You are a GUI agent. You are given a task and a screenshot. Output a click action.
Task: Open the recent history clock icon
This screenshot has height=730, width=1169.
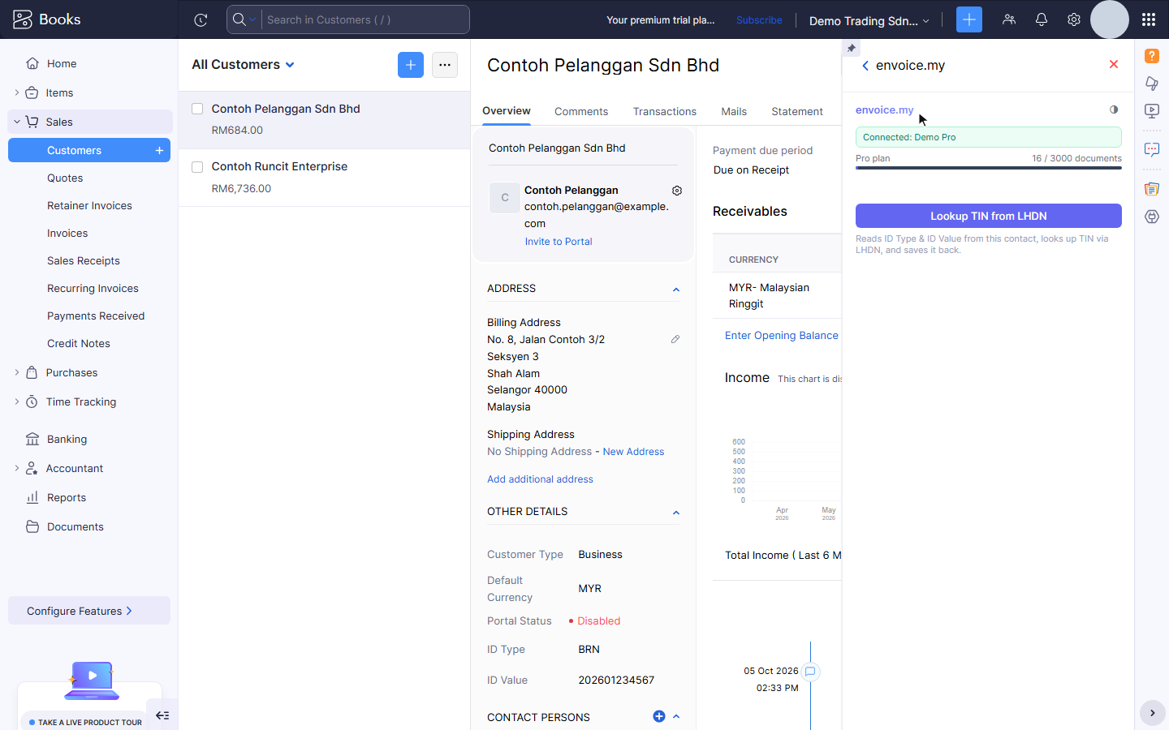201,20
